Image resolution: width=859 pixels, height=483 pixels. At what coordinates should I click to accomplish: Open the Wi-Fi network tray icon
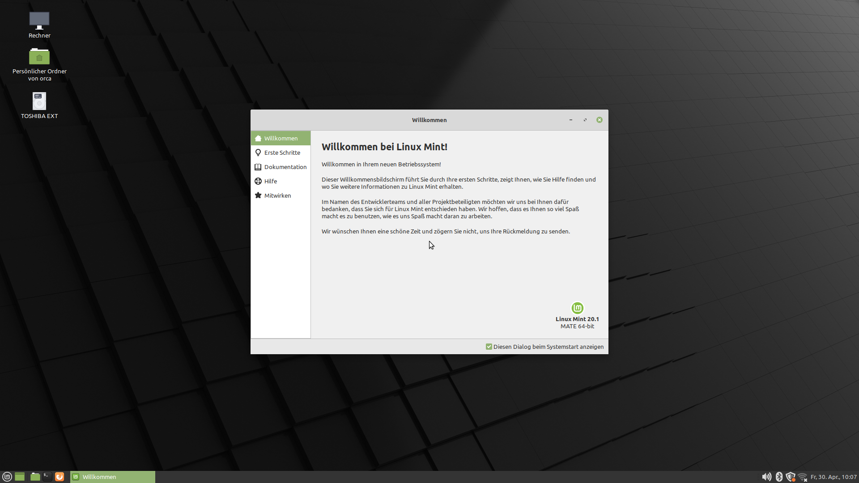(803, 477)
